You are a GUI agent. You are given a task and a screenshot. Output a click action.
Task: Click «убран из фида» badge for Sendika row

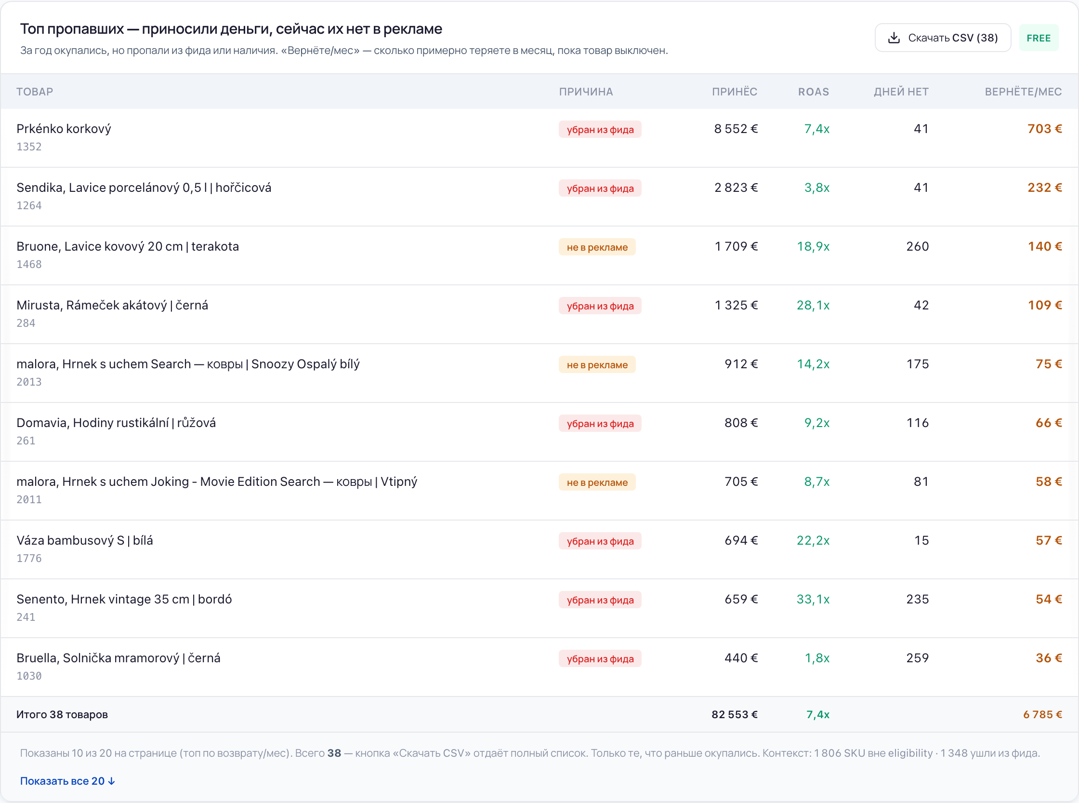tap(600, 188)
